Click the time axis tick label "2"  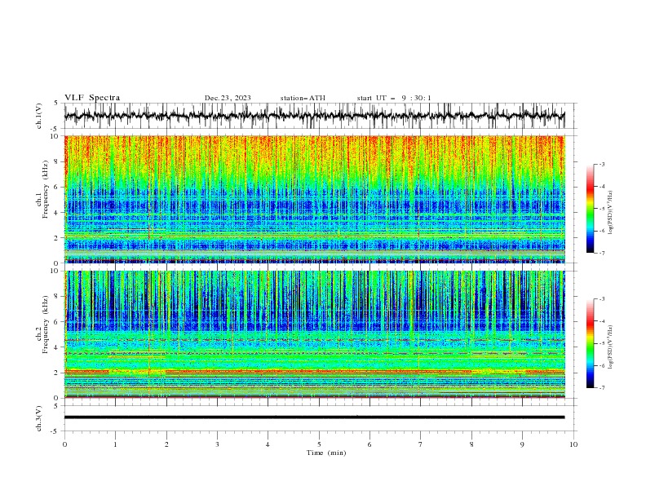166,444
